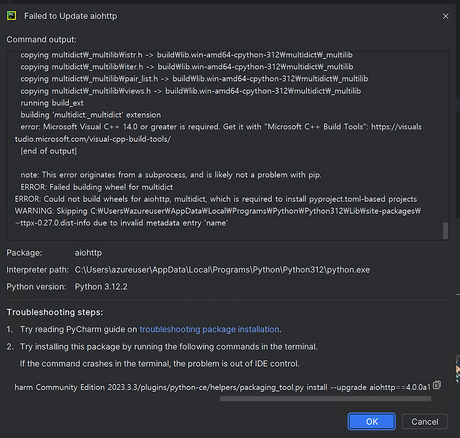Click the 'copying multidict\_multilib\views.h' line
The image size is (460, 438).
coord(191,91)
